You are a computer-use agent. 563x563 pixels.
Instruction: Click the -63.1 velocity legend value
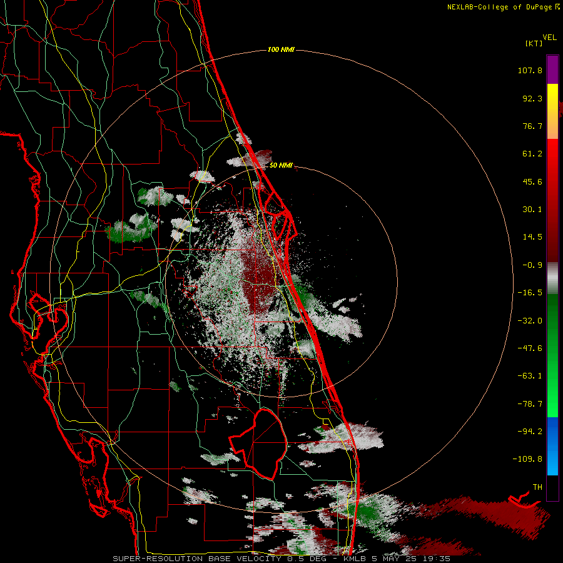[530, 376]
